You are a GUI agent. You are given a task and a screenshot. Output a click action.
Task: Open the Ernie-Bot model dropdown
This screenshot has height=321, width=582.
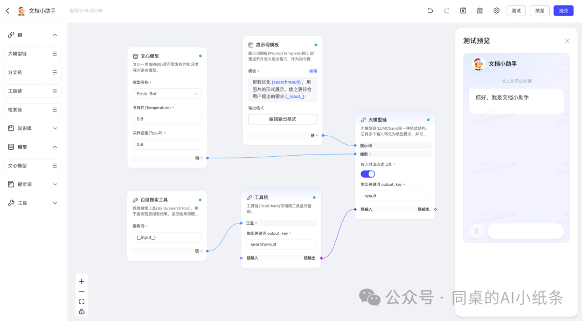click(167, 93)
